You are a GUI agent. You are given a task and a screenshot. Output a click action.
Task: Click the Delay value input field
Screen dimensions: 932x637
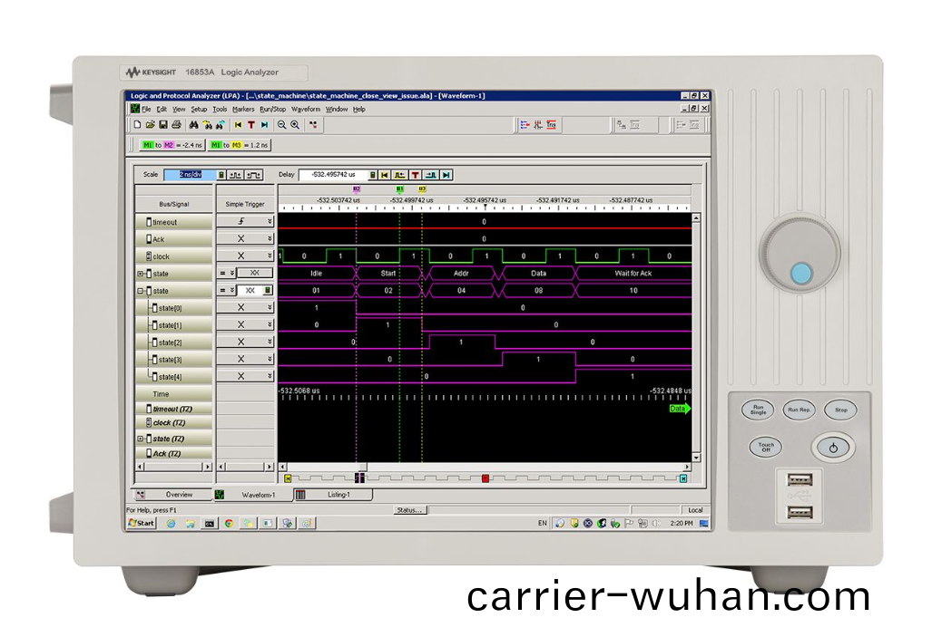click(x=332, y=175)
